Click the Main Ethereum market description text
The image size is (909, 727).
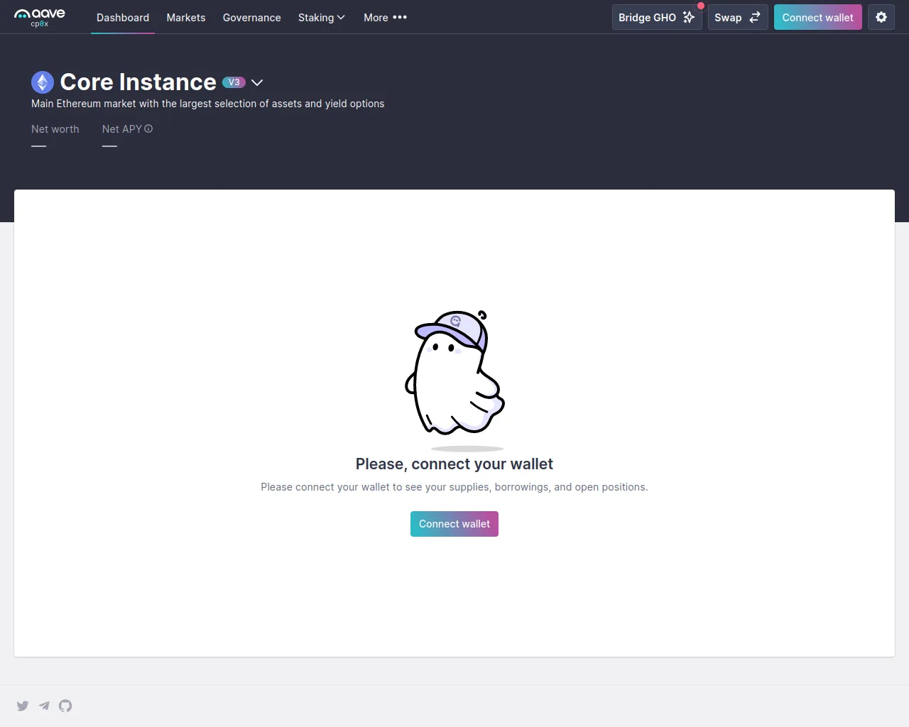[x=208, y=104]
